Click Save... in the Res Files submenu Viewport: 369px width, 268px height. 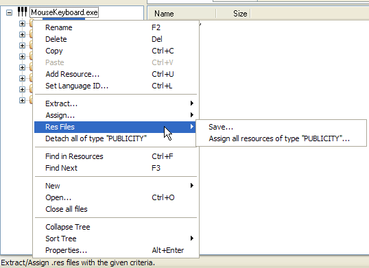pyautogui.click(x=281, y=127)
